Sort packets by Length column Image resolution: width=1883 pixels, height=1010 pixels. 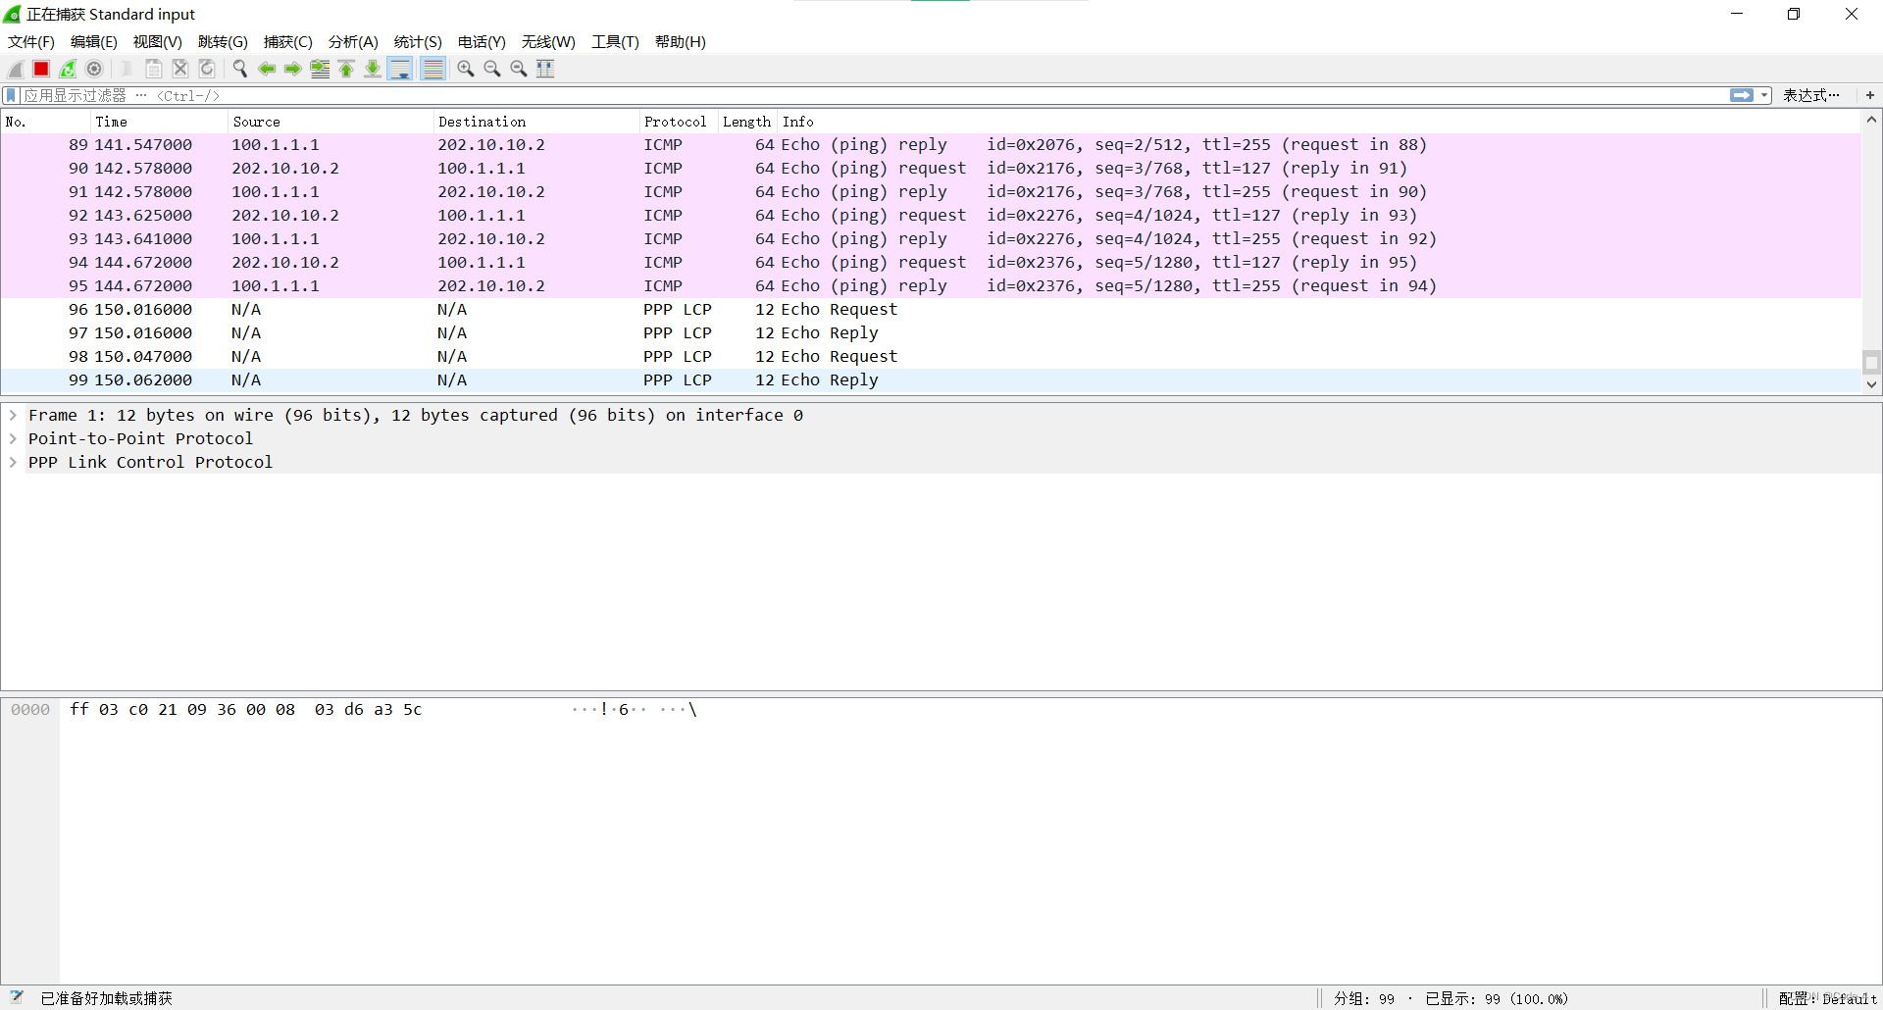click(747, 122)
